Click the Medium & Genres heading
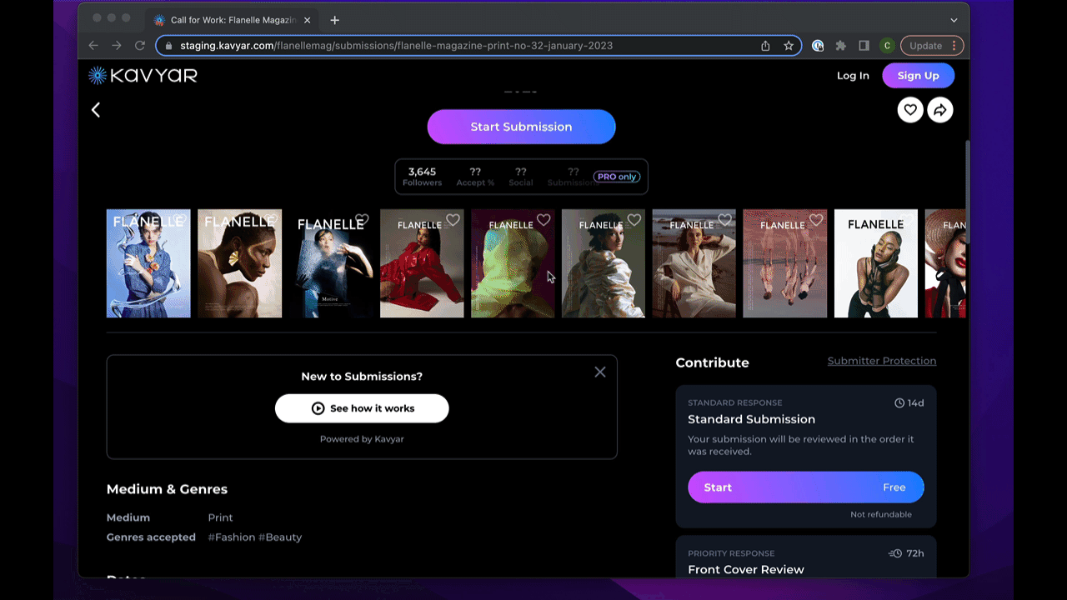The width and height of the screenshot is (1067, 600). click(167, 489)
